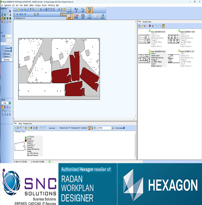Click the -45 rotation button
Screen dimensions: 202x205
coord(2,44)
